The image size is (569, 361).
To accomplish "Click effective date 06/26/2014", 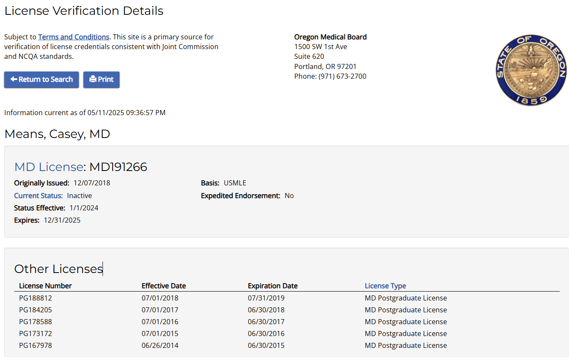I will point(160,345).
